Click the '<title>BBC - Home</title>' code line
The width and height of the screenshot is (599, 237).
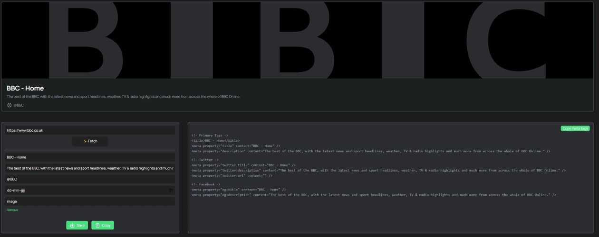coord(215,141)
